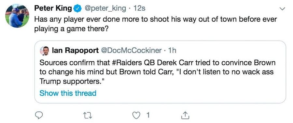Click Ian Rapoport's small avatar
The image size is (293, 123).
click(x=45, y=51)
